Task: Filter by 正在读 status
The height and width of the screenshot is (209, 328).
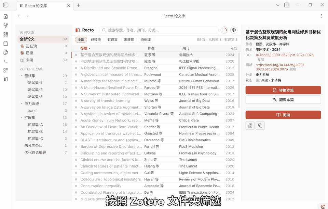Action: [x=43, y=46]
